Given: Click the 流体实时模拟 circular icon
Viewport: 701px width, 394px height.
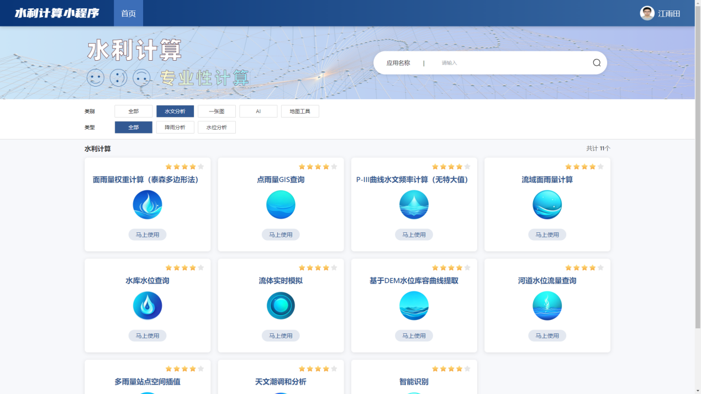Looking at the screenshot, I should [281, 306].
